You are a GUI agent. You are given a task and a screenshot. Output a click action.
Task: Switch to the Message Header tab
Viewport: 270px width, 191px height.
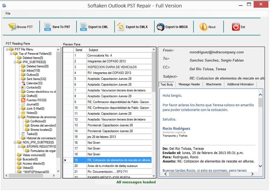189,84
